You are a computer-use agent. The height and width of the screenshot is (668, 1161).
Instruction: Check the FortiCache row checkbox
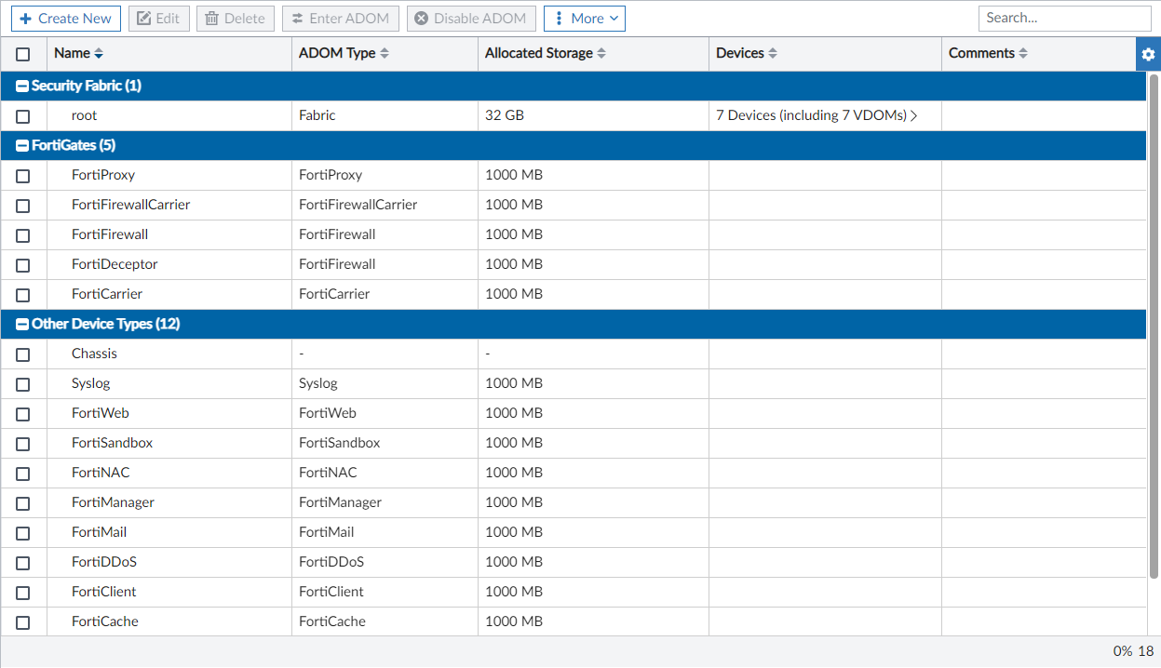click(x=23, y=622)
